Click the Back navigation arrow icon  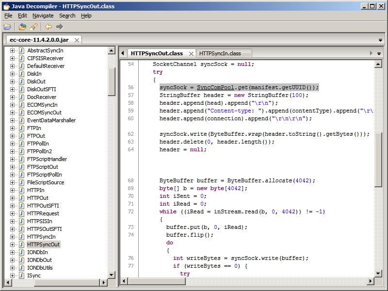coord(48,27)
